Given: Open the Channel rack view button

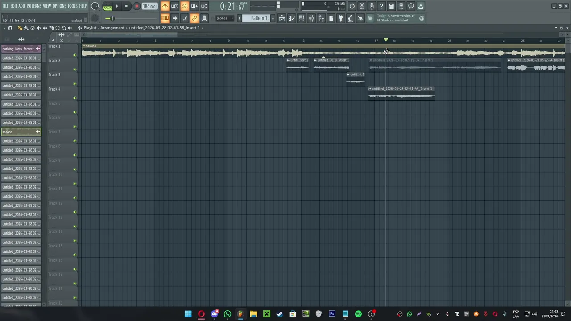Looking at the screenshot, I should coord(301,18).
